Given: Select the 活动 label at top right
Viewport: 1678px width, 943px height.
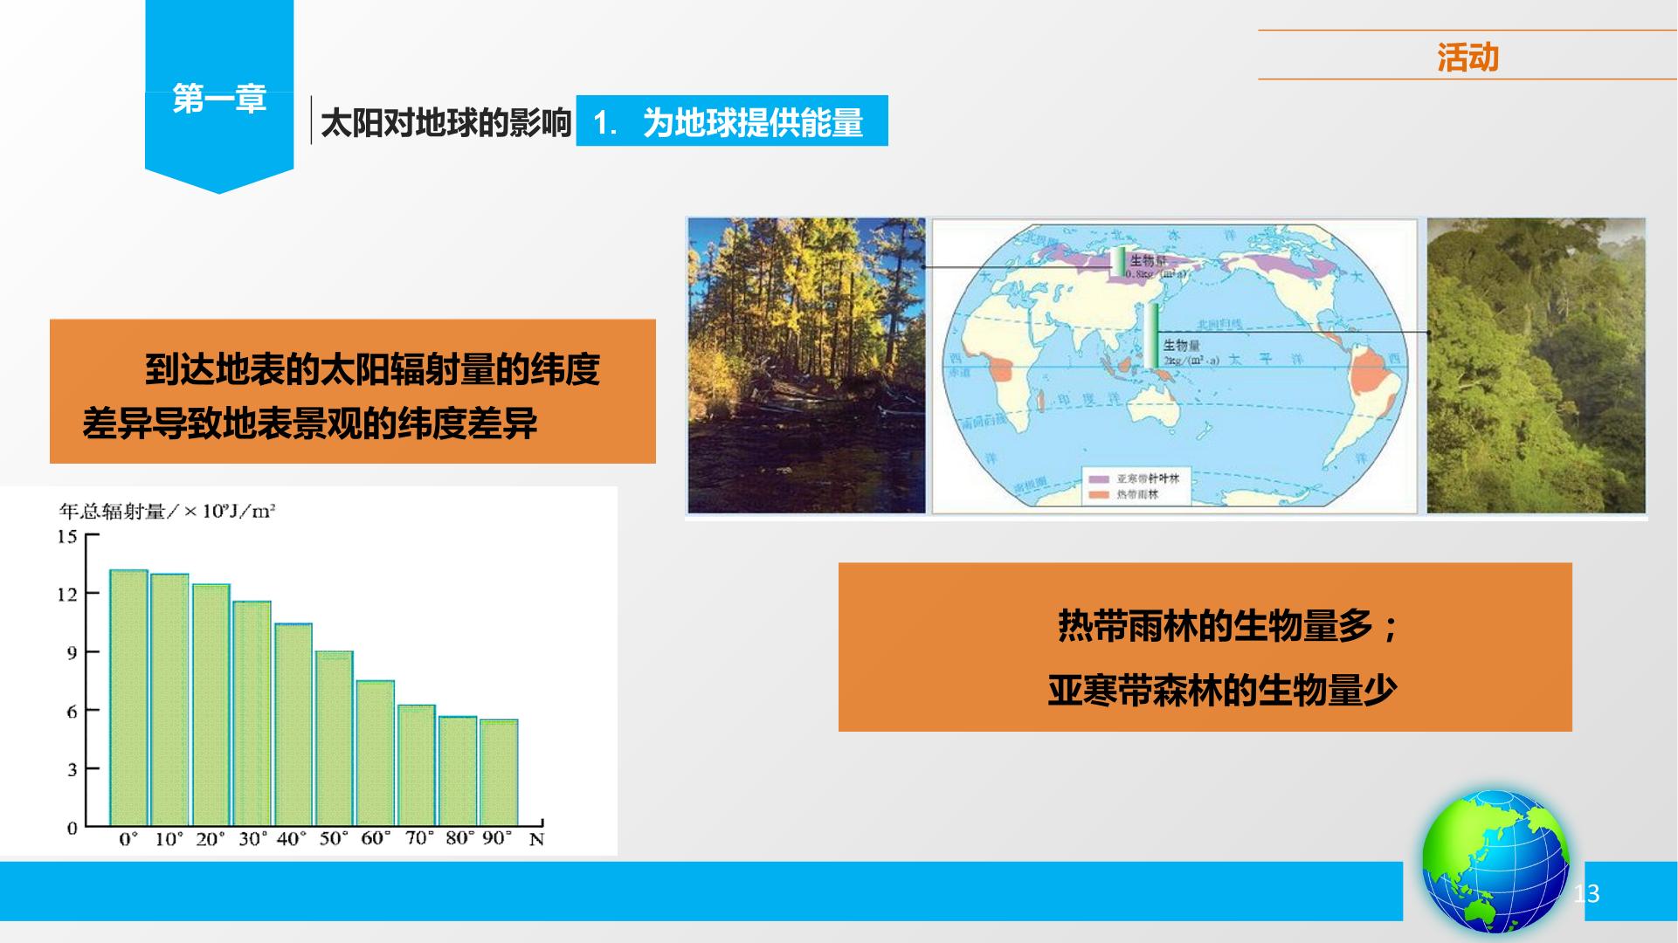Looking at the screenshot, I should 1467,58.
